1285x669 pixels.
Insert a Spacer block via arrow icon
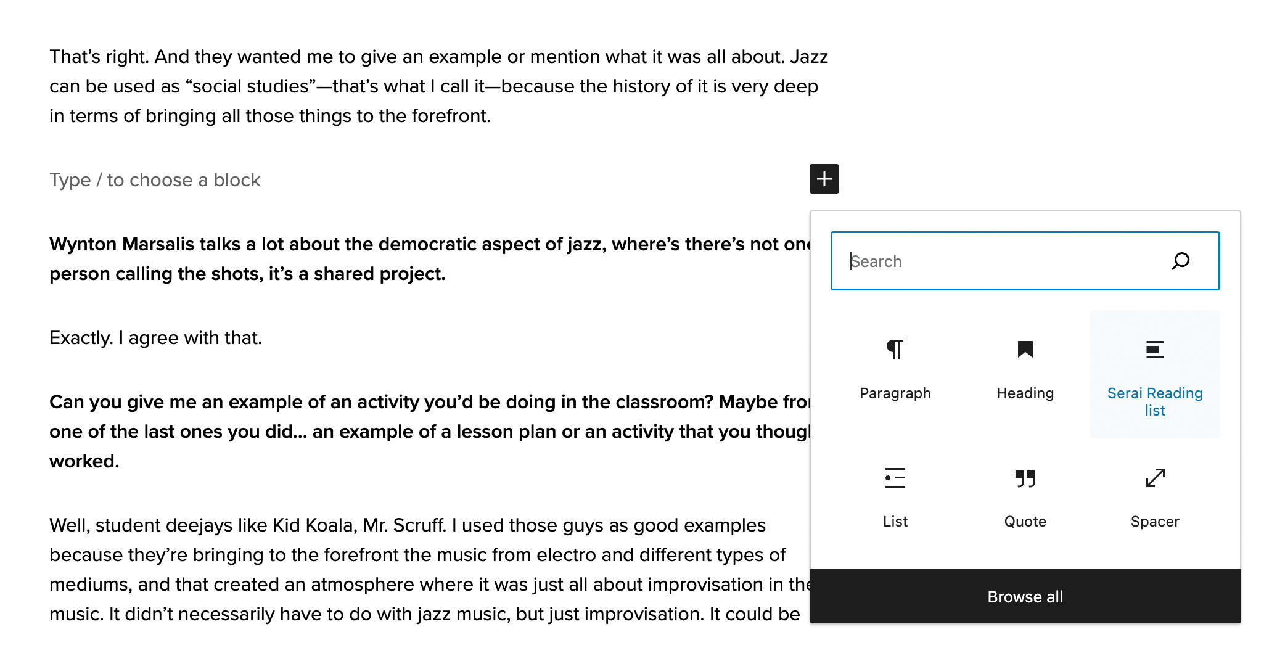1154,478
